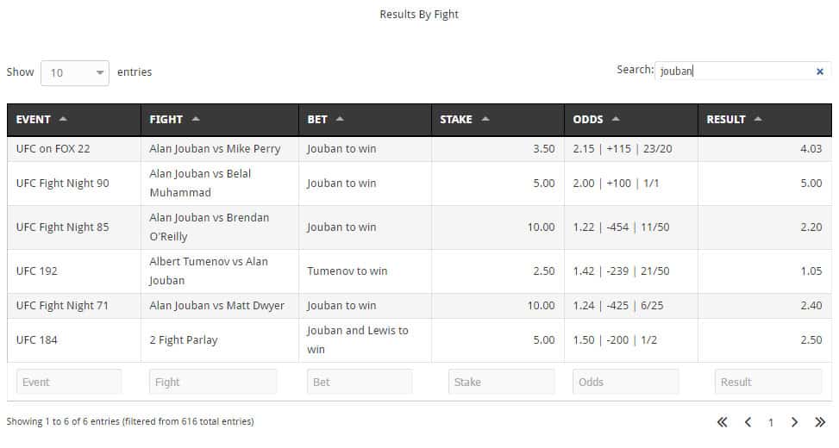Image resolution: width=839 pixels, height=448 pixels.
Task: Focus the Odds column filter field
Action: point(625,382)
